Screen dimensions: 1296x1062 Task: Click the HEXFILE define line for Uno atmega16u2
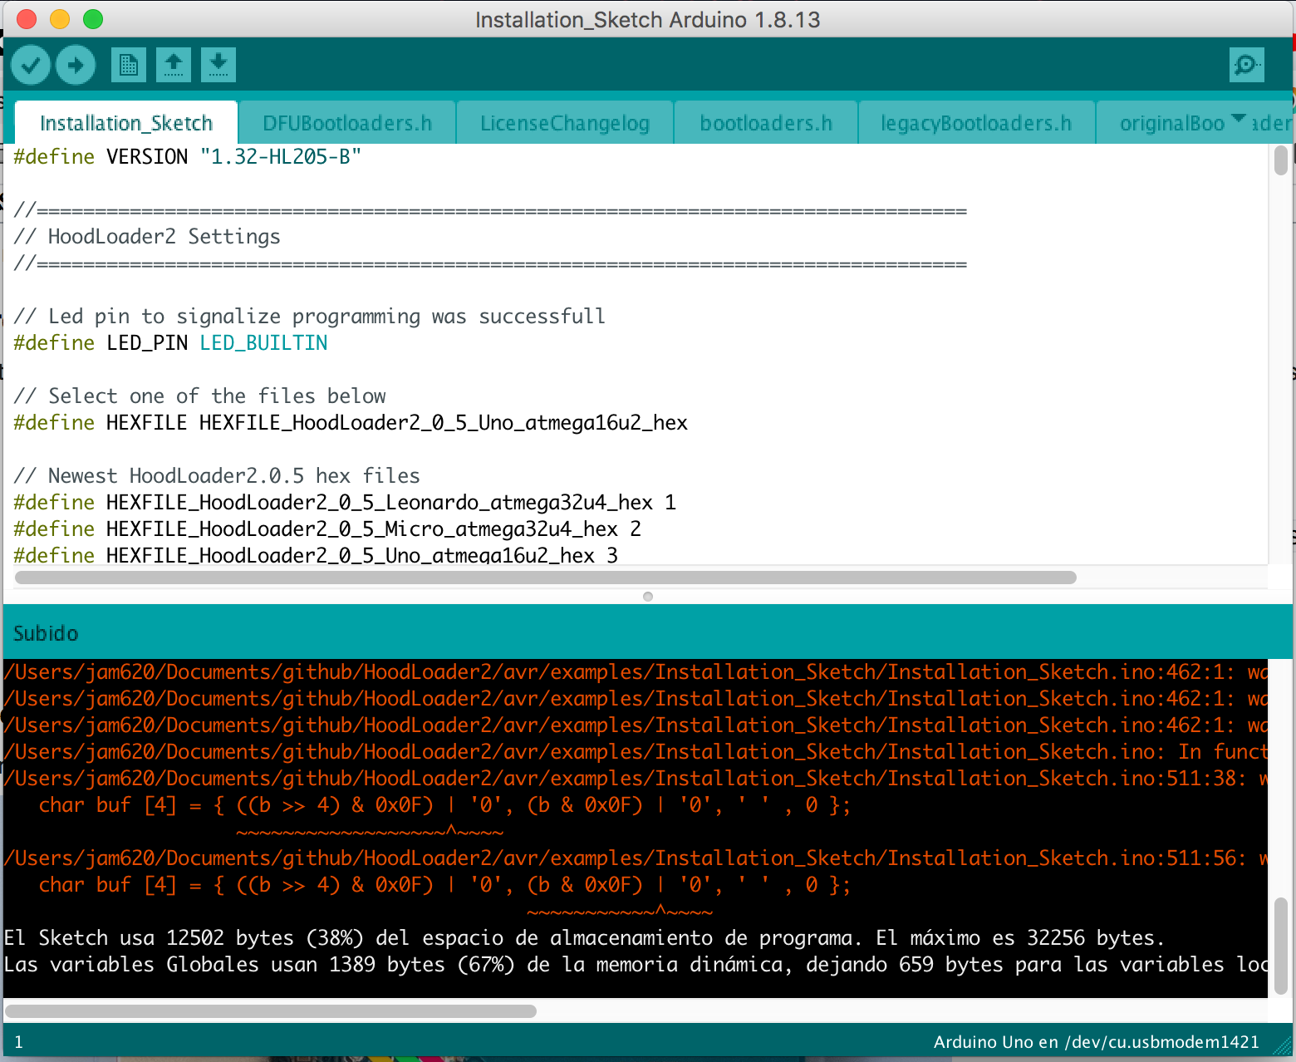pyautogui.click(x=351, y=423)
